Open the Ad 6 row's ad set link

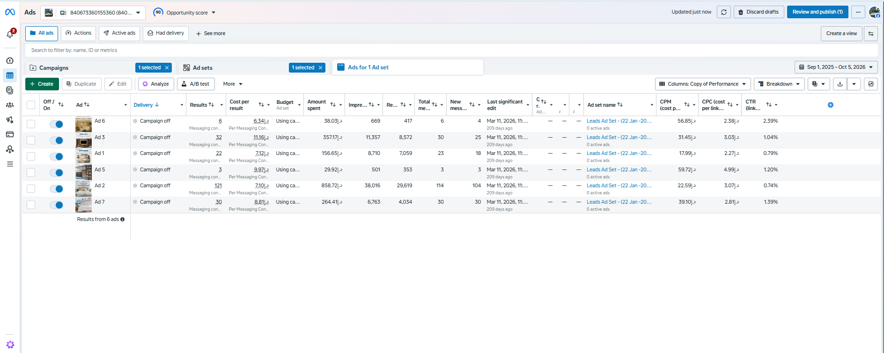point(619,121)
